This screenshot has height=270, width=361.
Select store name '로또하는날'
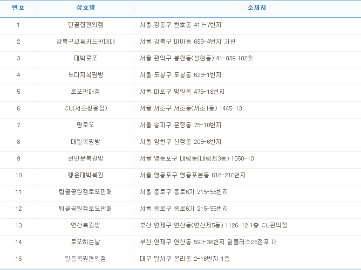tap(85, 242)
